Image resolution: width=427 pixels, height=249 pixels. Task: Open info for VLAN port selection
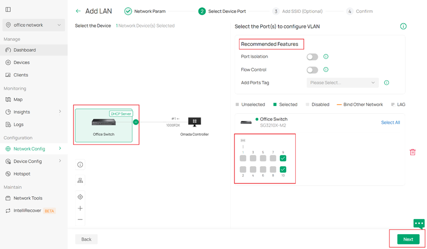coord(403,27)
